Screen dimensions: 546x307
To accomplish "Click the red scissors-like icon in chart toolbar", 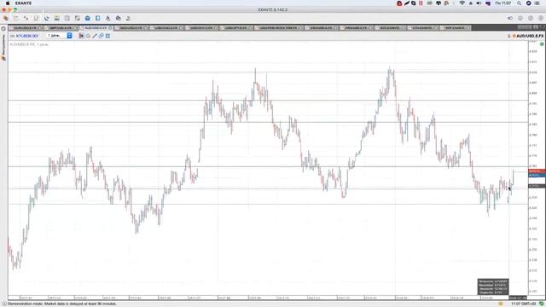I will click(81, 36).
